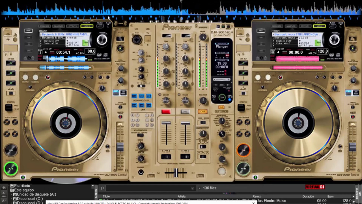Turn the BALANCE knob on mixer
Viewport: 362px width, 204px height.
coord(203,100)
